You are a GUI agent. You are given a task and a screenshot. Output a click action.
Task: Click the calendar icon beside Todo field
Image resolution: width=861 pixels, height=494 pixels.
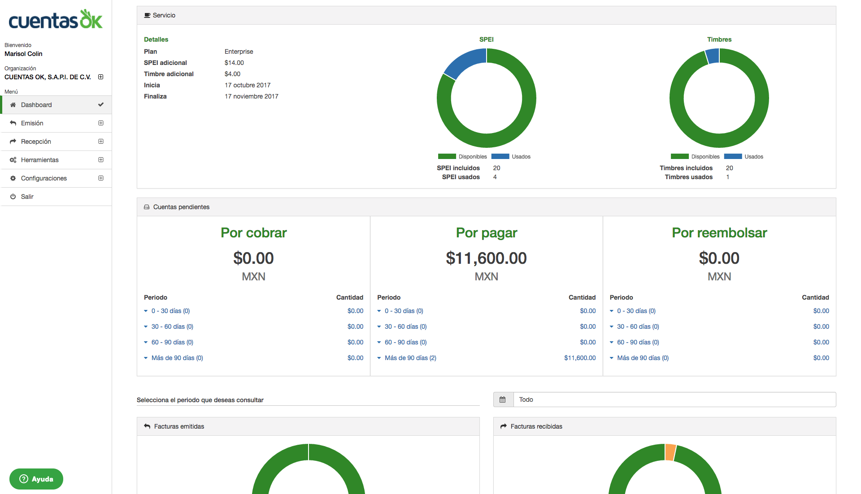[503, 399]
